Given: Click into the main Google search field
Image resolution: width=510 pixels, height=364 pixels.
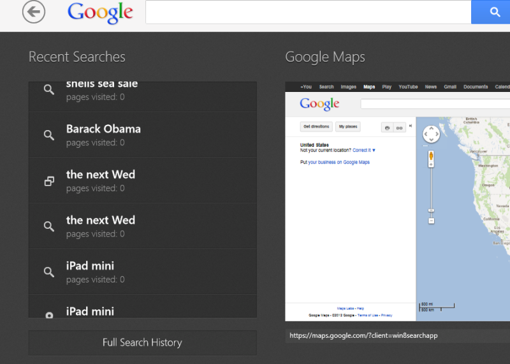Looking at the screenshot, I should click(309, 12).
